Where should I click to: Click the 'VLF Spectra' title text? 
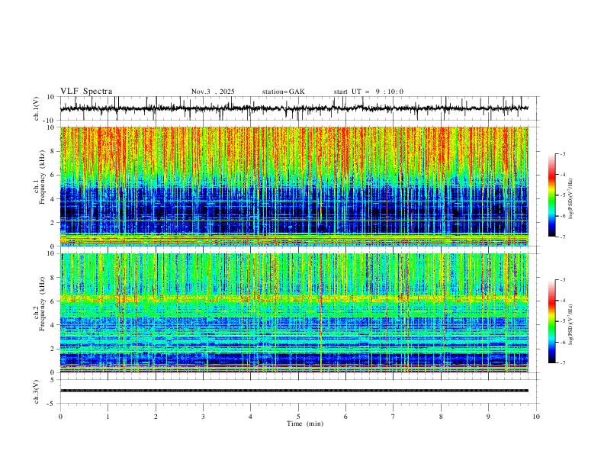click(86, 91)
